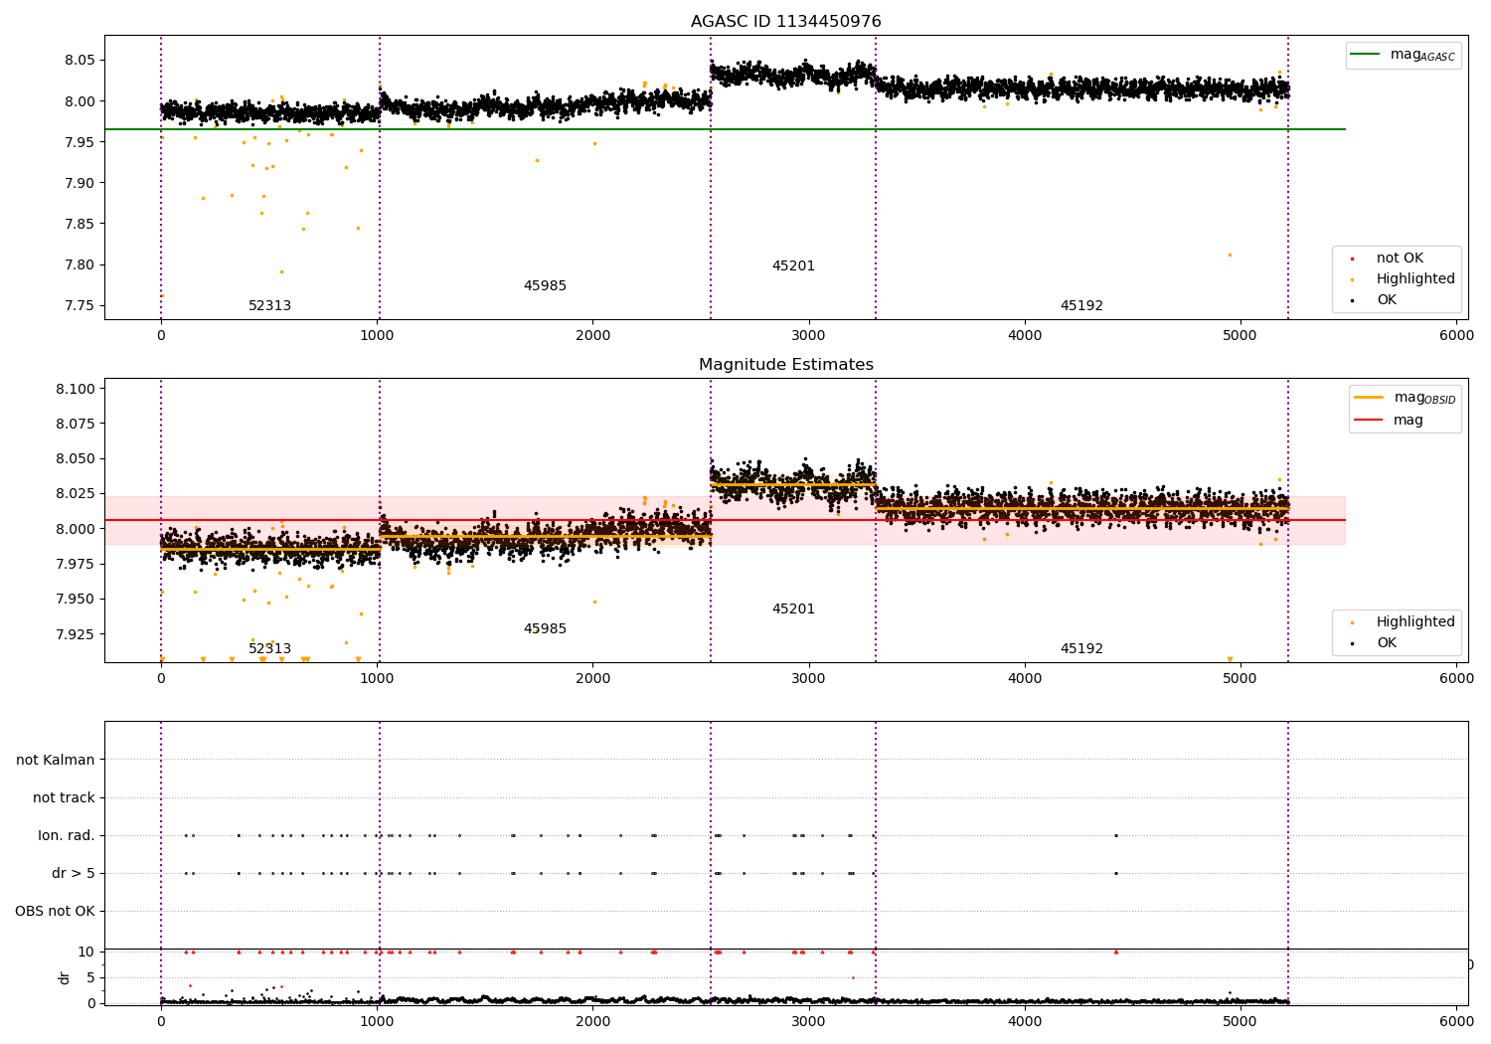This screenshot has width=1491, height=1044.
Task: Click the 8.075 y-axis tick label
Action: pyautogui.click(x=78, y=424)
